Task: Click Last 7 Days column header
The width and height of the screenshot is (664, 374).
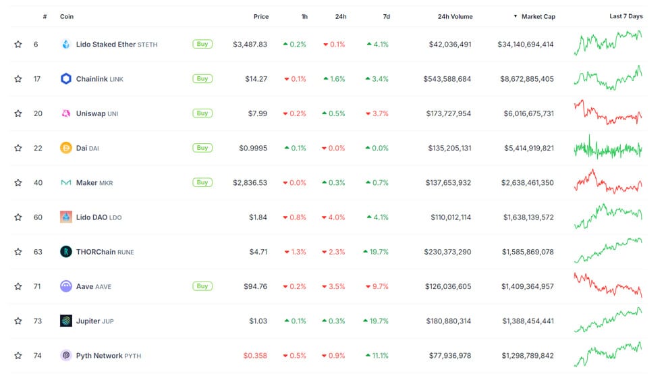Action: pyautogui.click(x=626, y=16)
